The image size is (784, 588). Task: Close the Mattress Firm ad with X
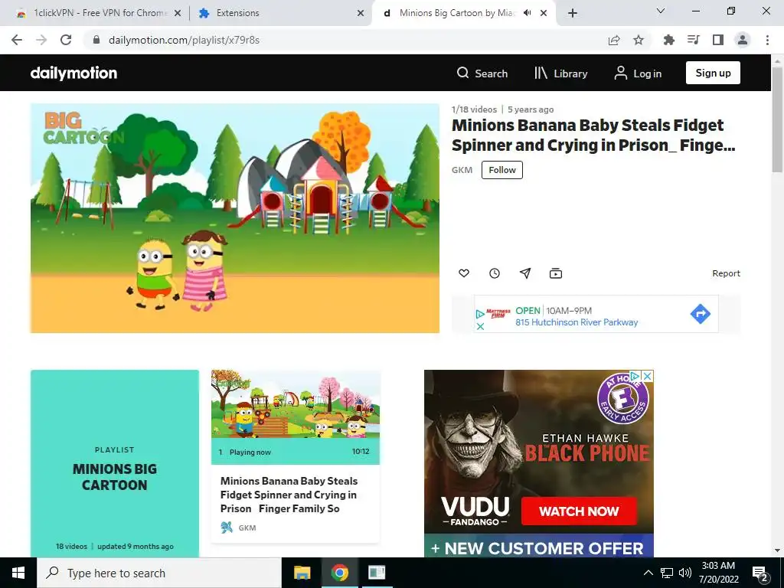coord(480,326)
